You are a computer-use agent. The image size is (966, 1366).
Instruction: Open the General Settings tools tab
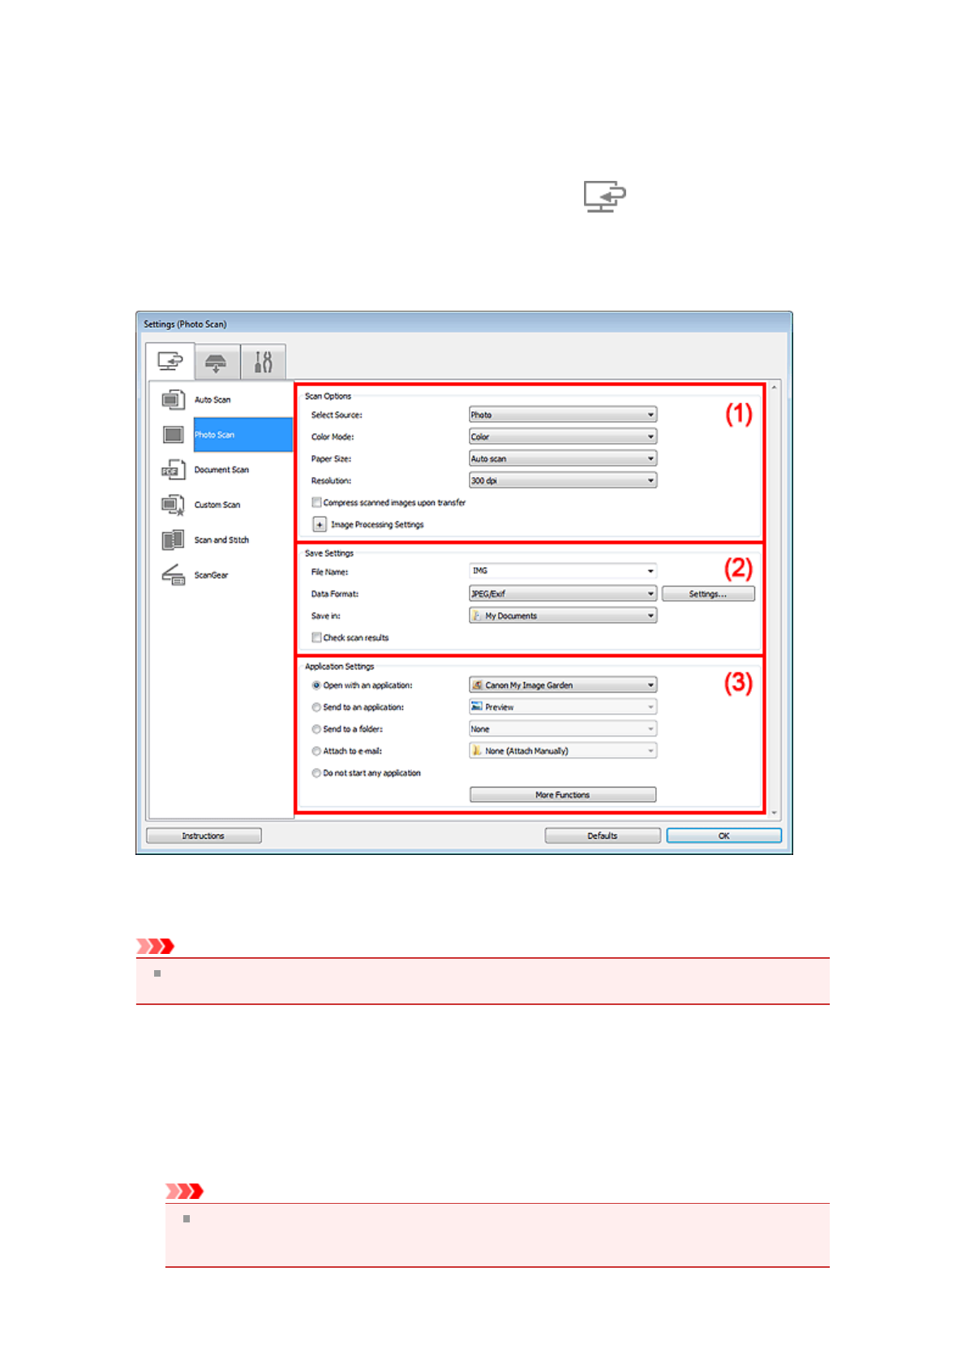[263, 363]
